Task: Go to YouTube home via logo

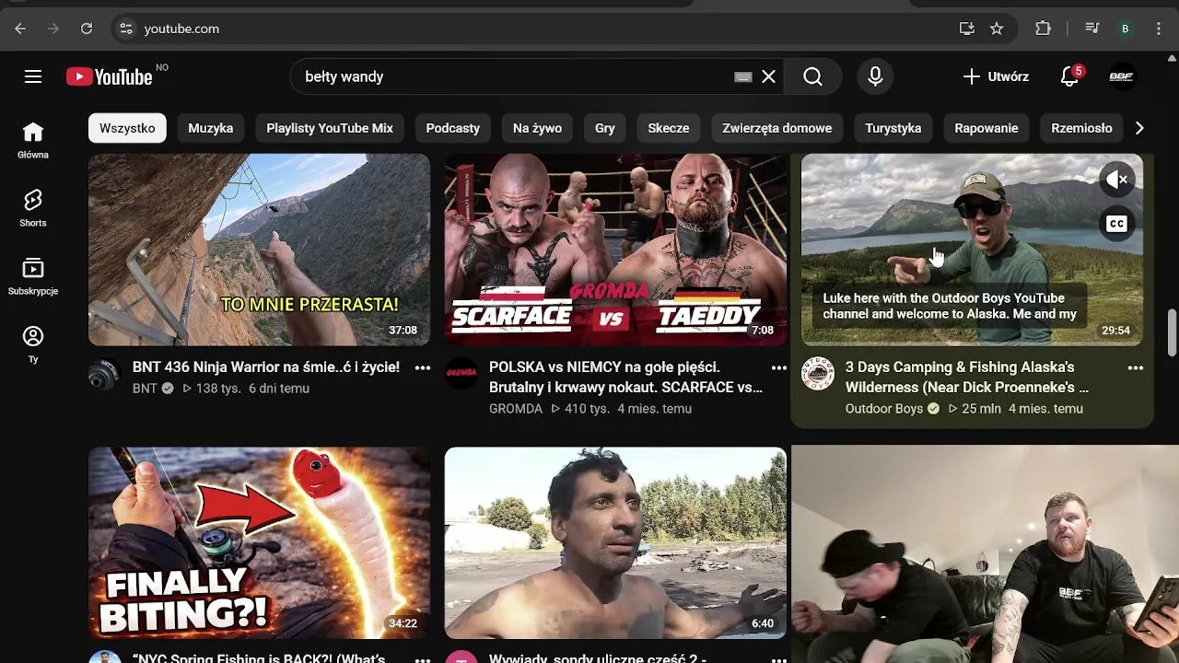Action: pyautogui.click(x=110, y=76)
